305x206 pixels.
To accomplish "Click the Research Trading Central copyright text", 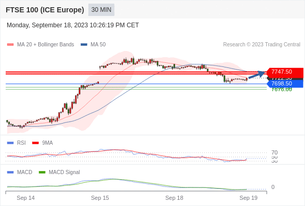I will (x=262, y=45).
